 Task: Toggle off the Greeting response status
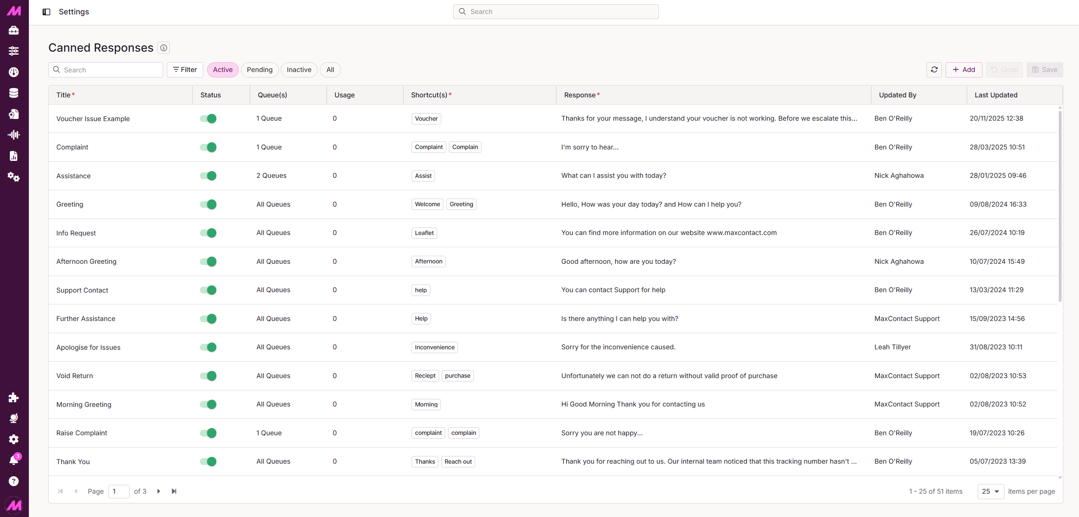coord(208,205)
